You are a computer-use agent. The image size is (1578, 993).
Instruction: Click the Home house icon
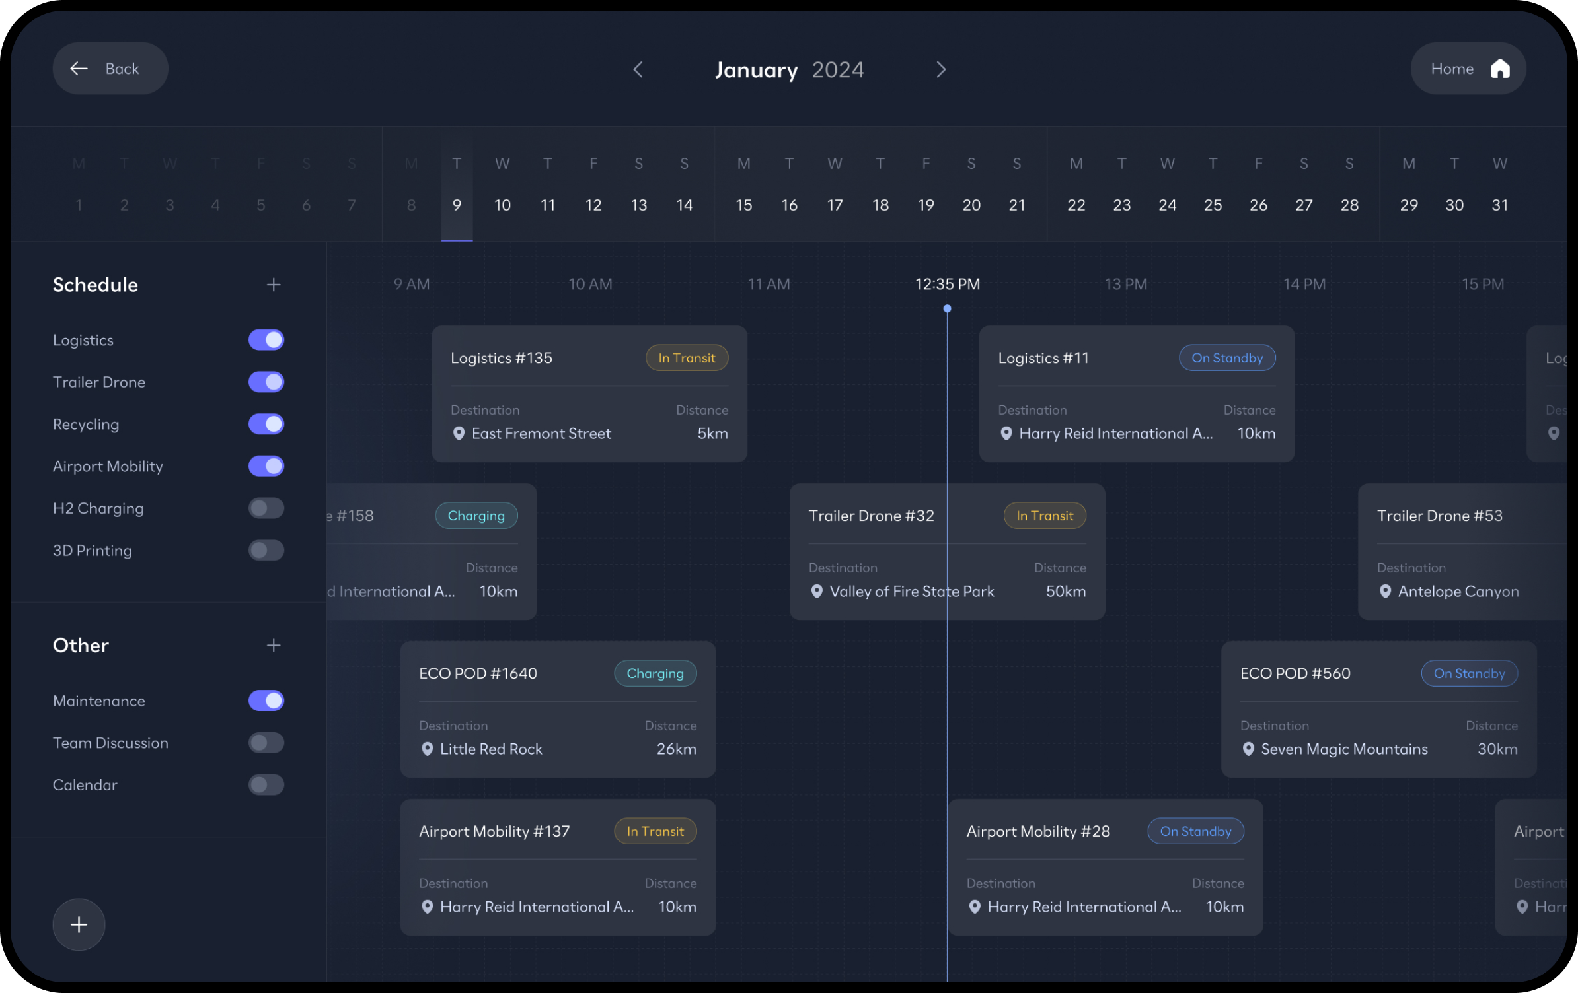pyautogui.click(x=1500, y=69)
